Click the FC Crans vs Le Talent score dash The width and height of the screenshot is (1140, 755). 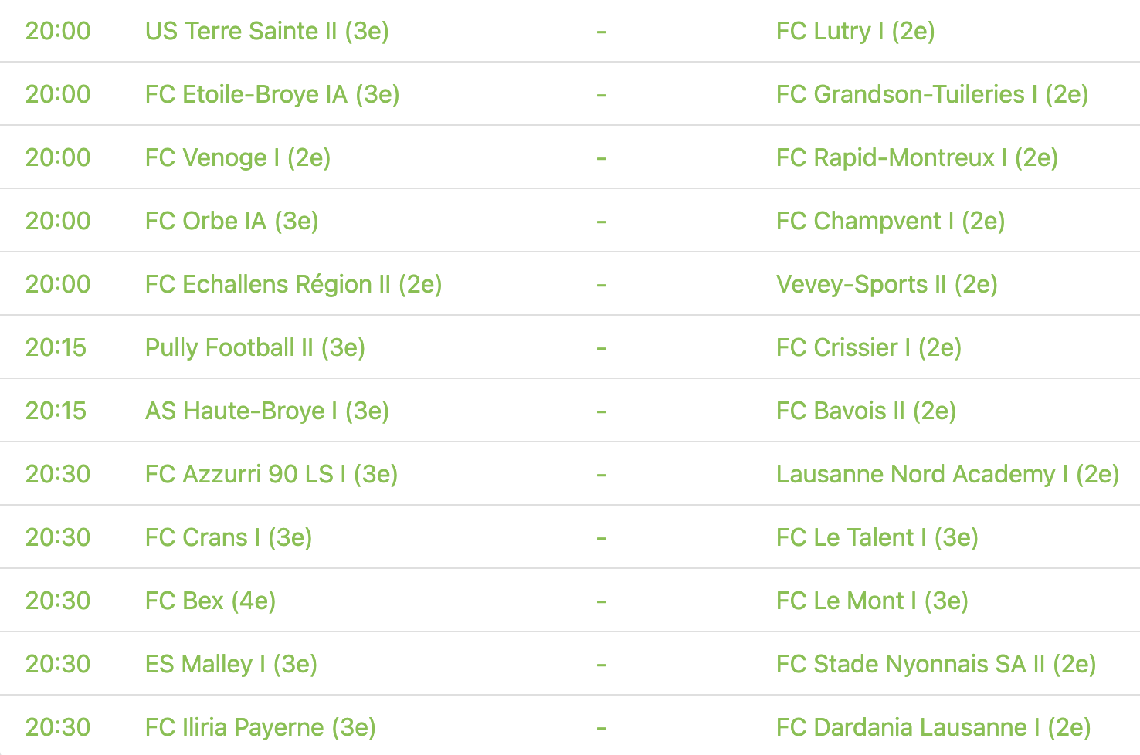click(601, 537)
